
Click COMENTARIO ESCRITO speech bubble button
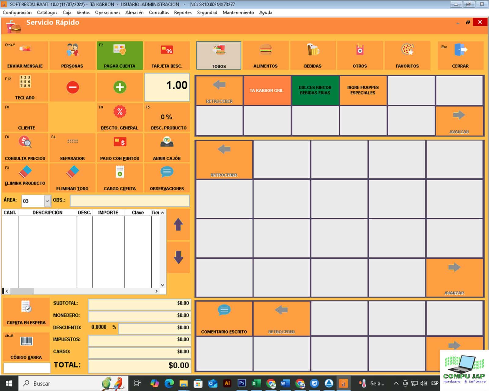pyautogui.click(x=224, y=319)
